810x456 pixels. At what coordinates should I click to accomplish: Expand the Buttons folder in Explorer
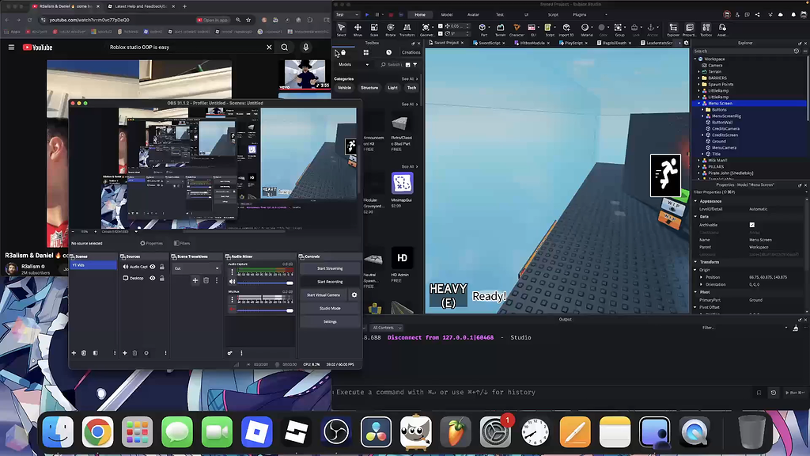[702, 109]
